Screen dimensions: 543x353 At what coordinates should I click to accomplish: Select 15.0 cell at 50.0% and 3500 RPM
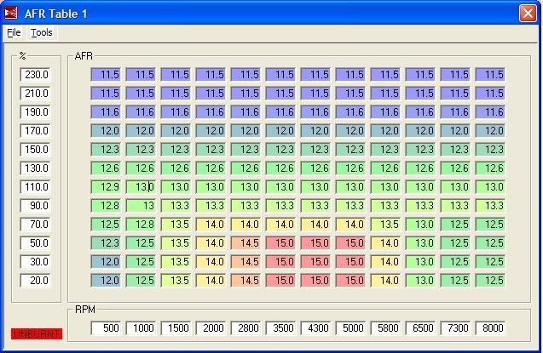click(x=280, y=242)
